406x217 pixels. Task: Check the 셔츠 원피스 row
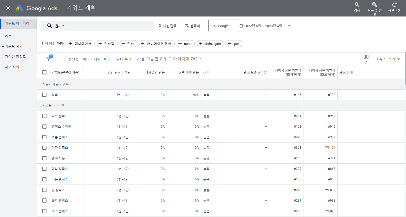tap(44, 211)
